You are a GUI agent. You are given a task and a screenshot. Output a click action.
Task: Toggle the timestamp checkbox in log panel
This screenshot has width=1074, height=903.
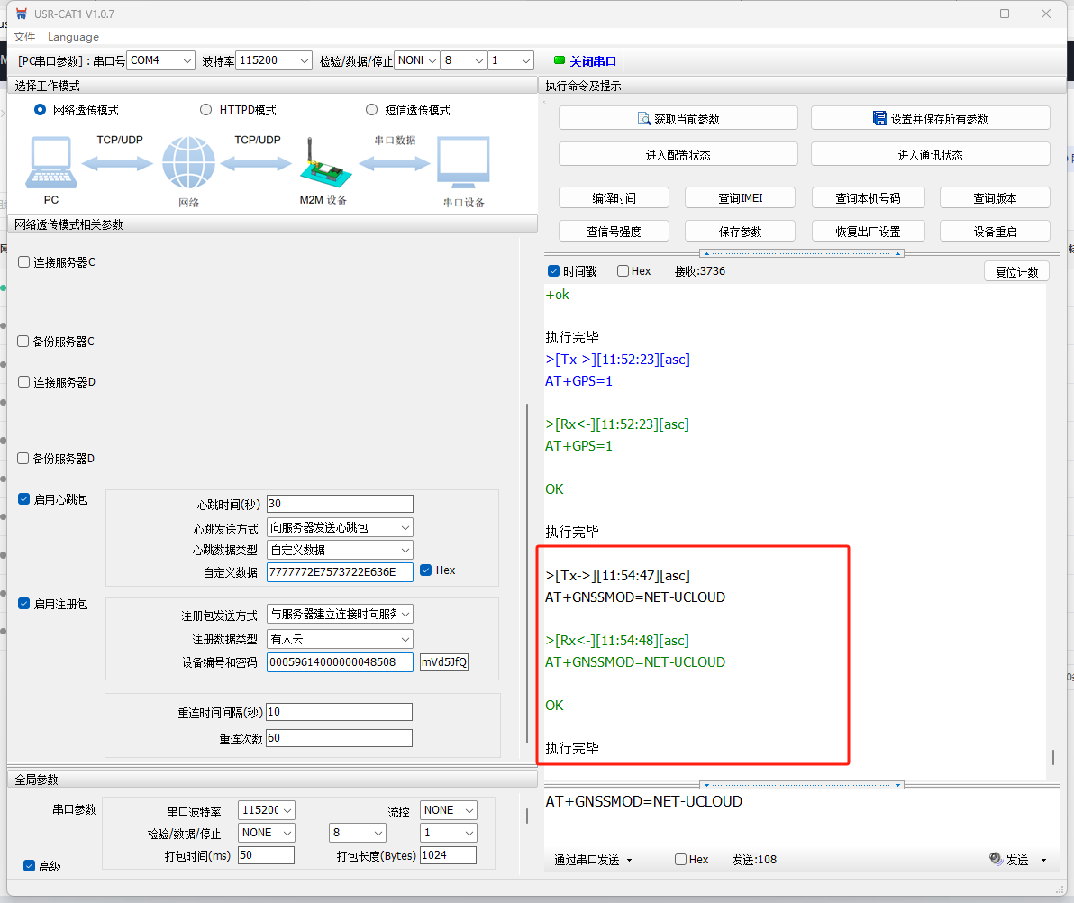(553, 271)
